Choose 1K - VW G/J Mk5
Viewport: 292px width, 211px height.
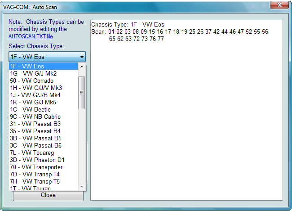pyautogui.click(x=43, y=102)
